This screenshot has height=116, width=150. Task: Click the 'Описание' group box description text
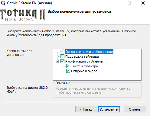(93, 91)
